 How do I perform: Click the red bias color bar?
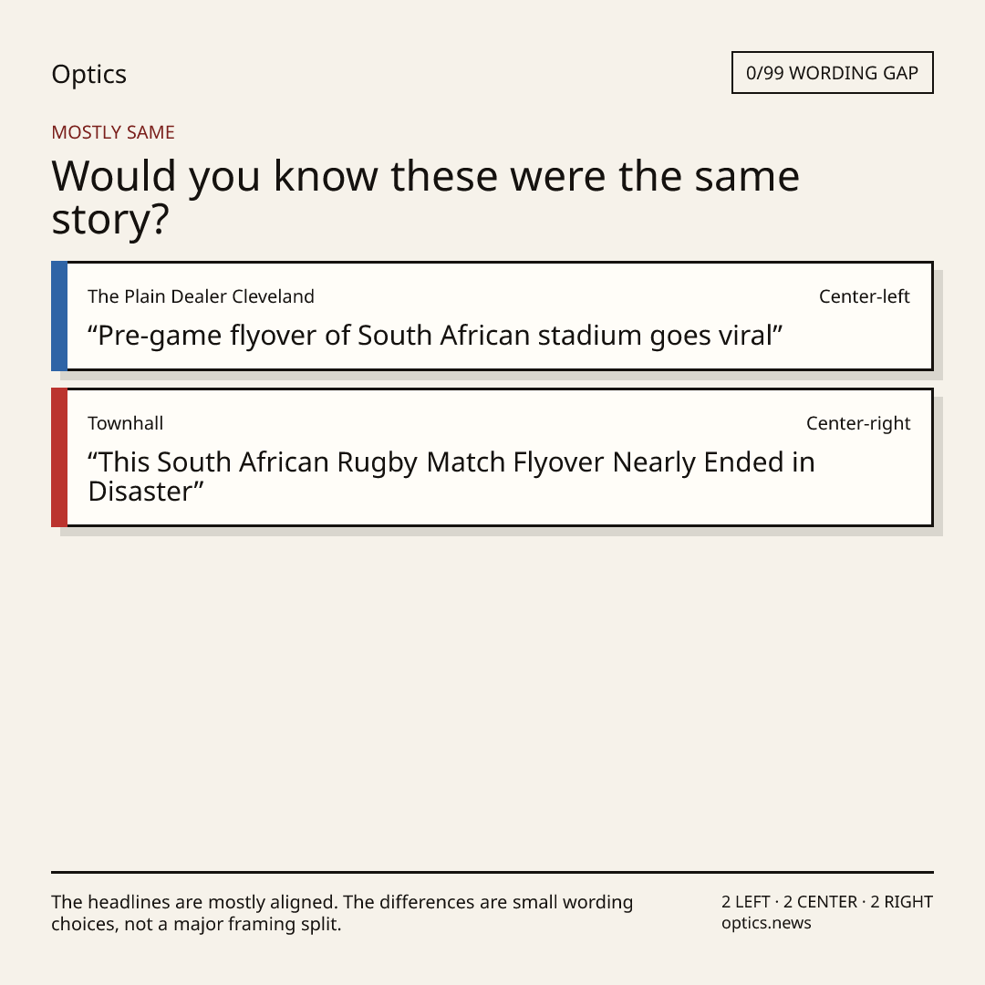[x=59, y=457]
